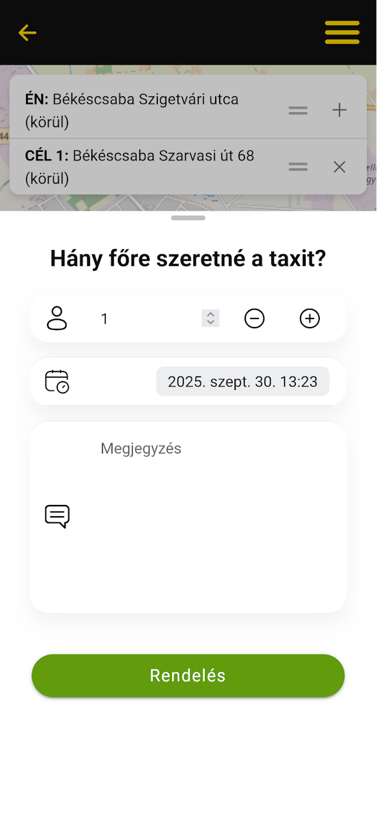Remove CÉL 1 destination with X
This screenshot has height=816, width=377.
pyautogui.click(x=339, y=167)
